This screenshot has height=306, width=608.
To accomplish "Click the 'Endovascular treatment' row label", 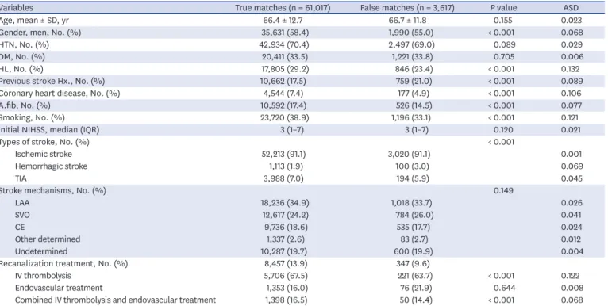I will (59, 288).
